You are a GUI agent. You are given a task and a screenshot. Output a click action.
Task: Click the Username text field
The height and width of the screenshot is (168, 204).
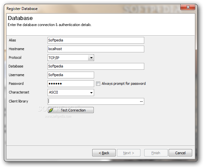point(71,75)
